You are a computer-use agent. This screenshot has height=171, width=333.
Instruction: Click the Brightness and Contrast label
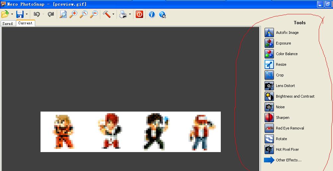tap(295, 96)
